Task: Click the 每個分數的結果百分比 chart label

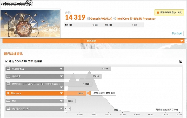Action: [x=167, y=110]
